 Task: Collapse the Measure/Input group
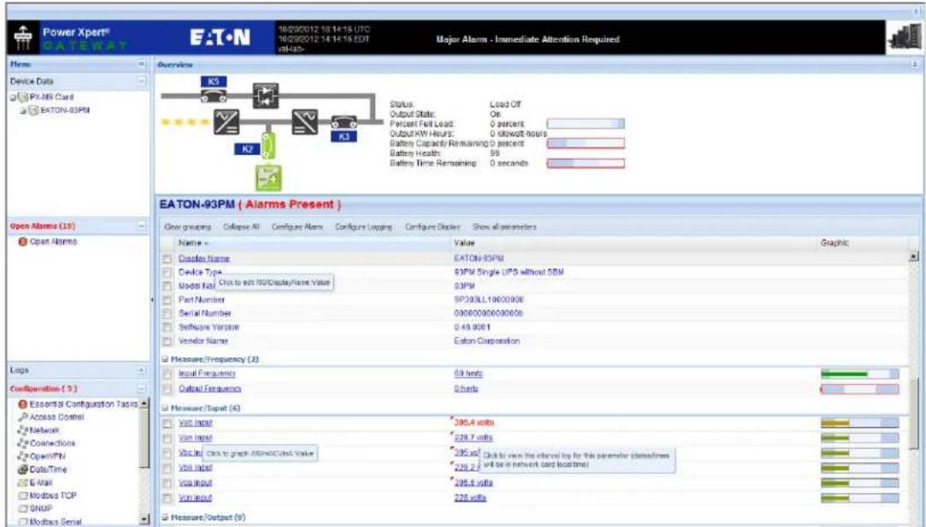(x=165, y=408)
